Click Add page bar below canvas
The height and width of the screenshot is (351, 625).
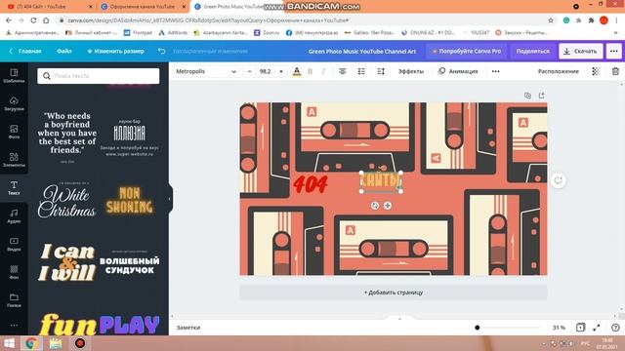click(x=393, y=292)
